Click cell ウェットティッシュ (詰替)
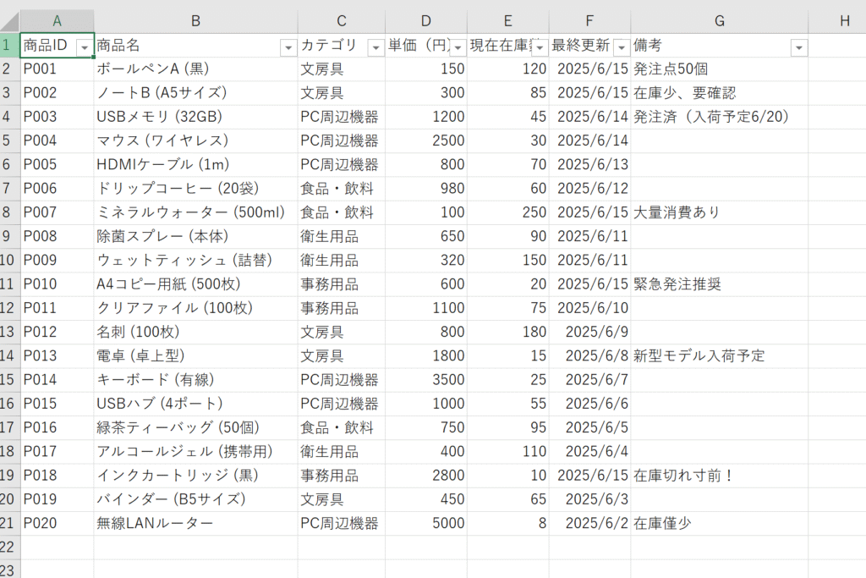The width and height of the screenshot is (866, 578). pos(195,261)
